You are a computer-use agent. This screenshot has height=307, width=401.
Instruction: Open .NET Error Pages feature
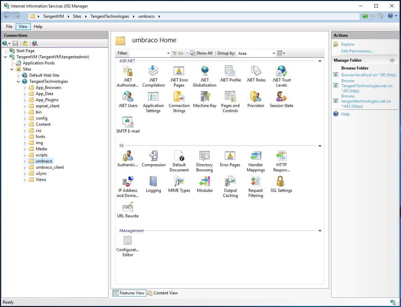pos(179,76)
